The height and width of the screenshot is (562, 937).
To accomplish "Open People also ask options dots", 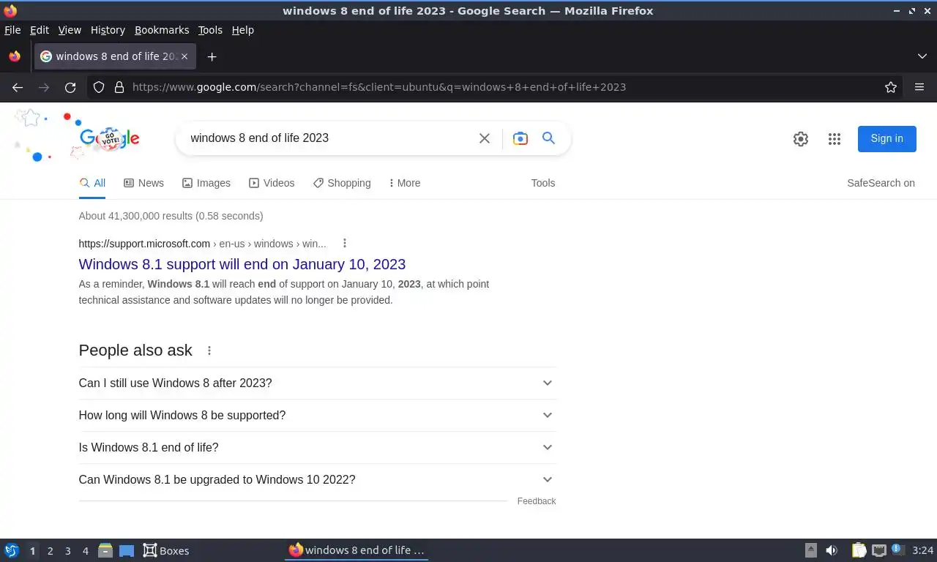I will coord(209,351).
